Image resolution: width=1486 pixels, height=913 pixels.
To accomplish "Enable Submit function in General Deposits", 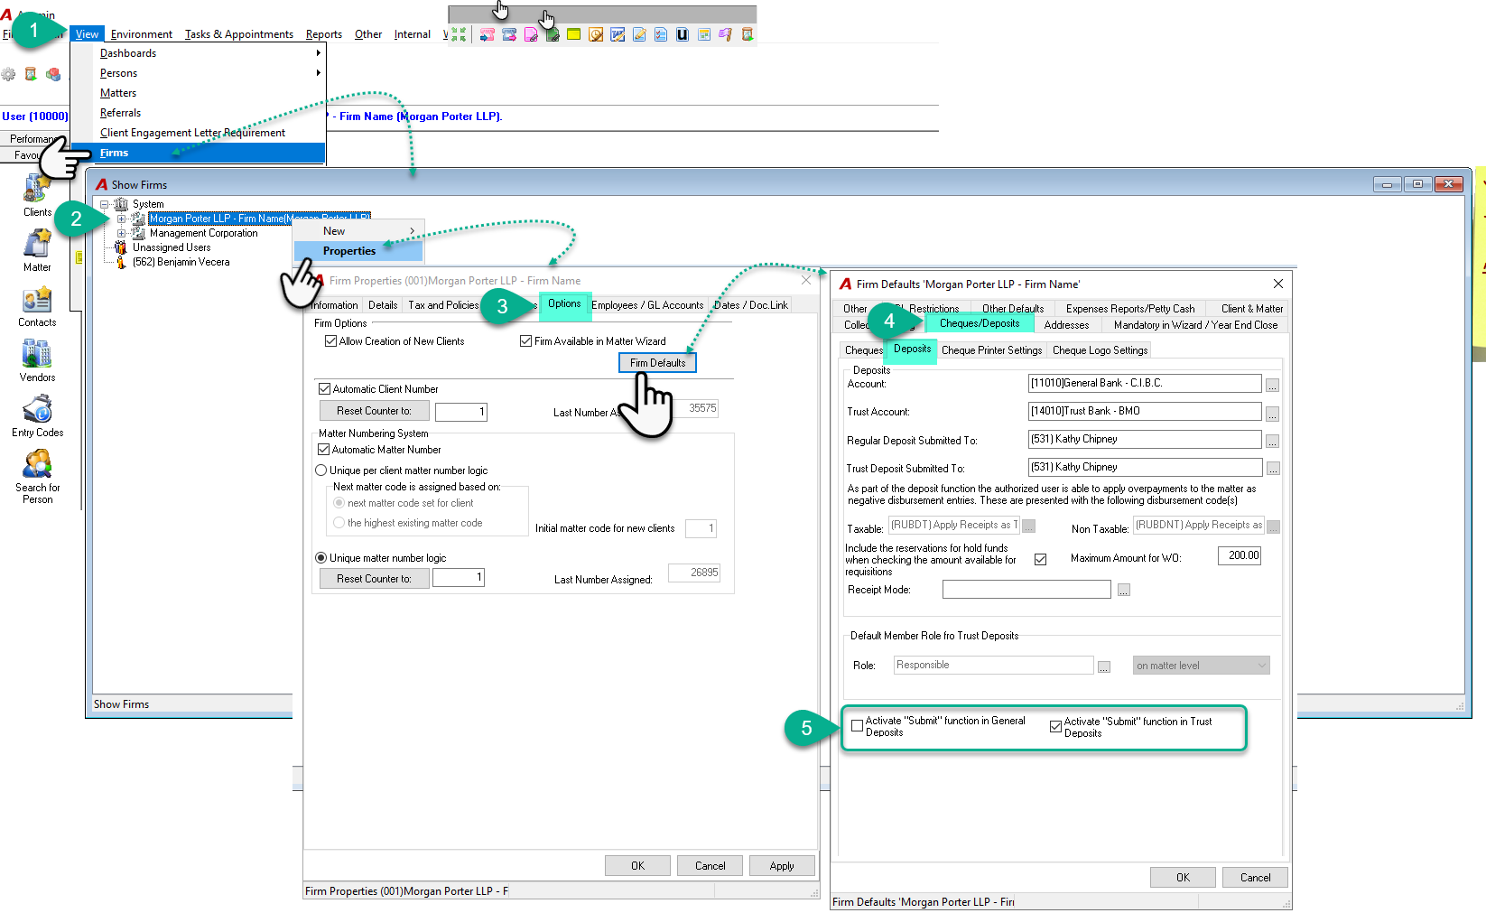I will click(857, 726).
